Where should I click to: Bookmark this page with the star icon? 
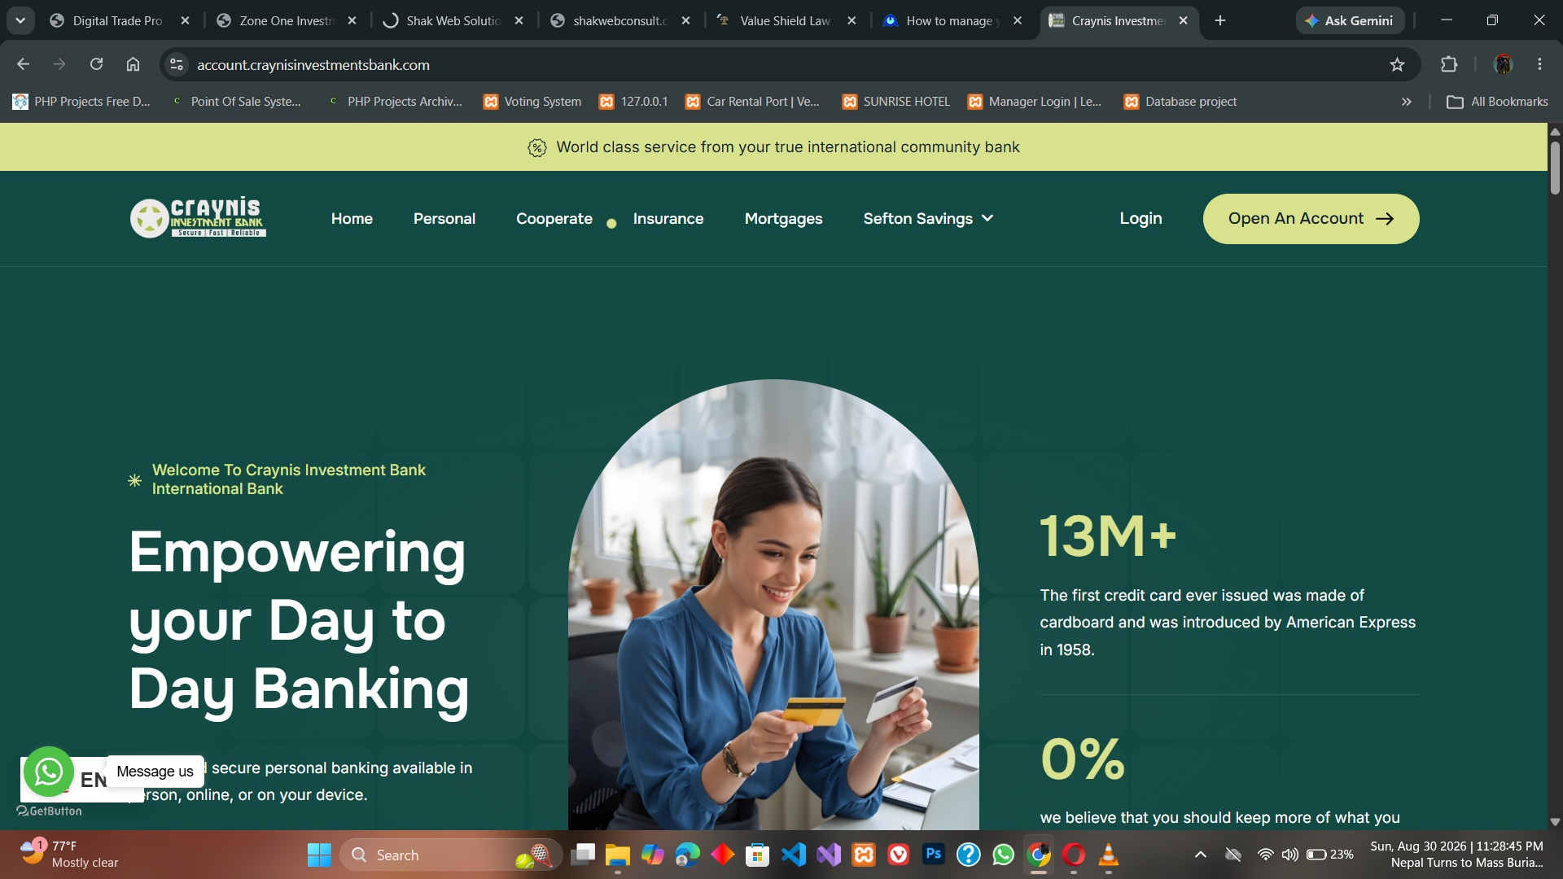(x=1397, y=64)
